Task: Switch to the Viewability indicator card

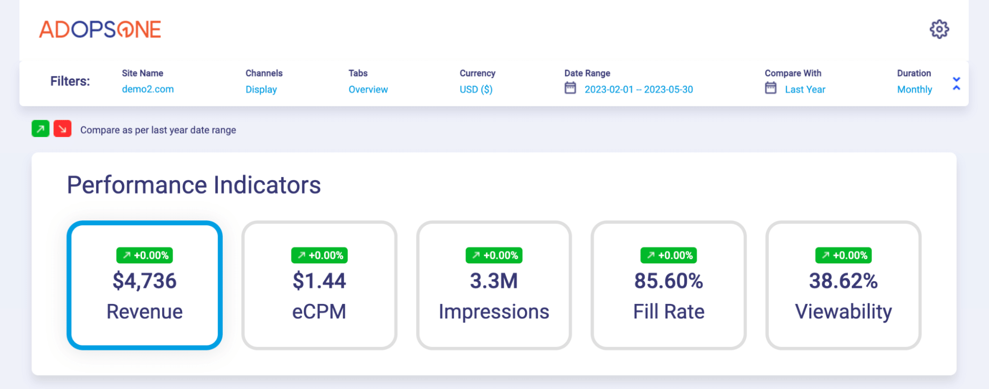Action: click(843, 297)
